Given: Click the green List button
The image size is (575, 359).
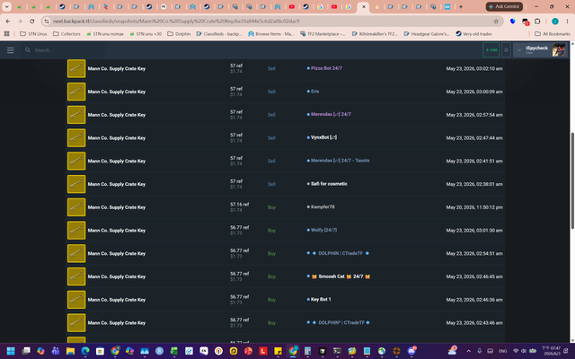Looking at the screenshot, I should click(491, 50).
